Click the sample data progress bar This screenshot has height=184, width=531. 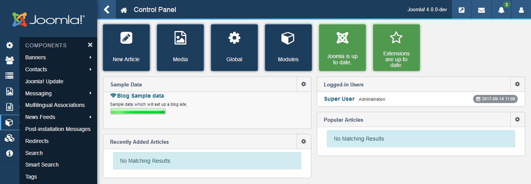point(138,111)
